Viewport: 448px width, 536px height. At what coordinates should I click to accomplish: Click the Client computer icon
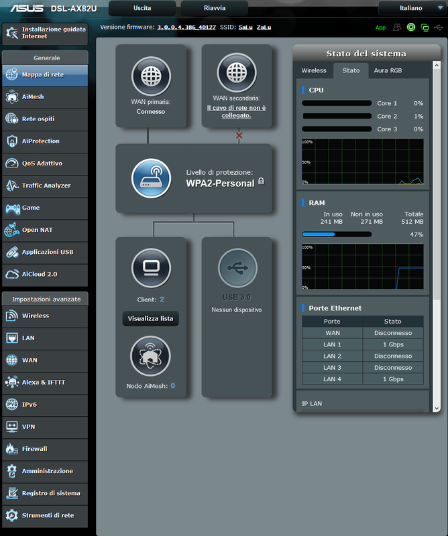click(x=151, y=267)
